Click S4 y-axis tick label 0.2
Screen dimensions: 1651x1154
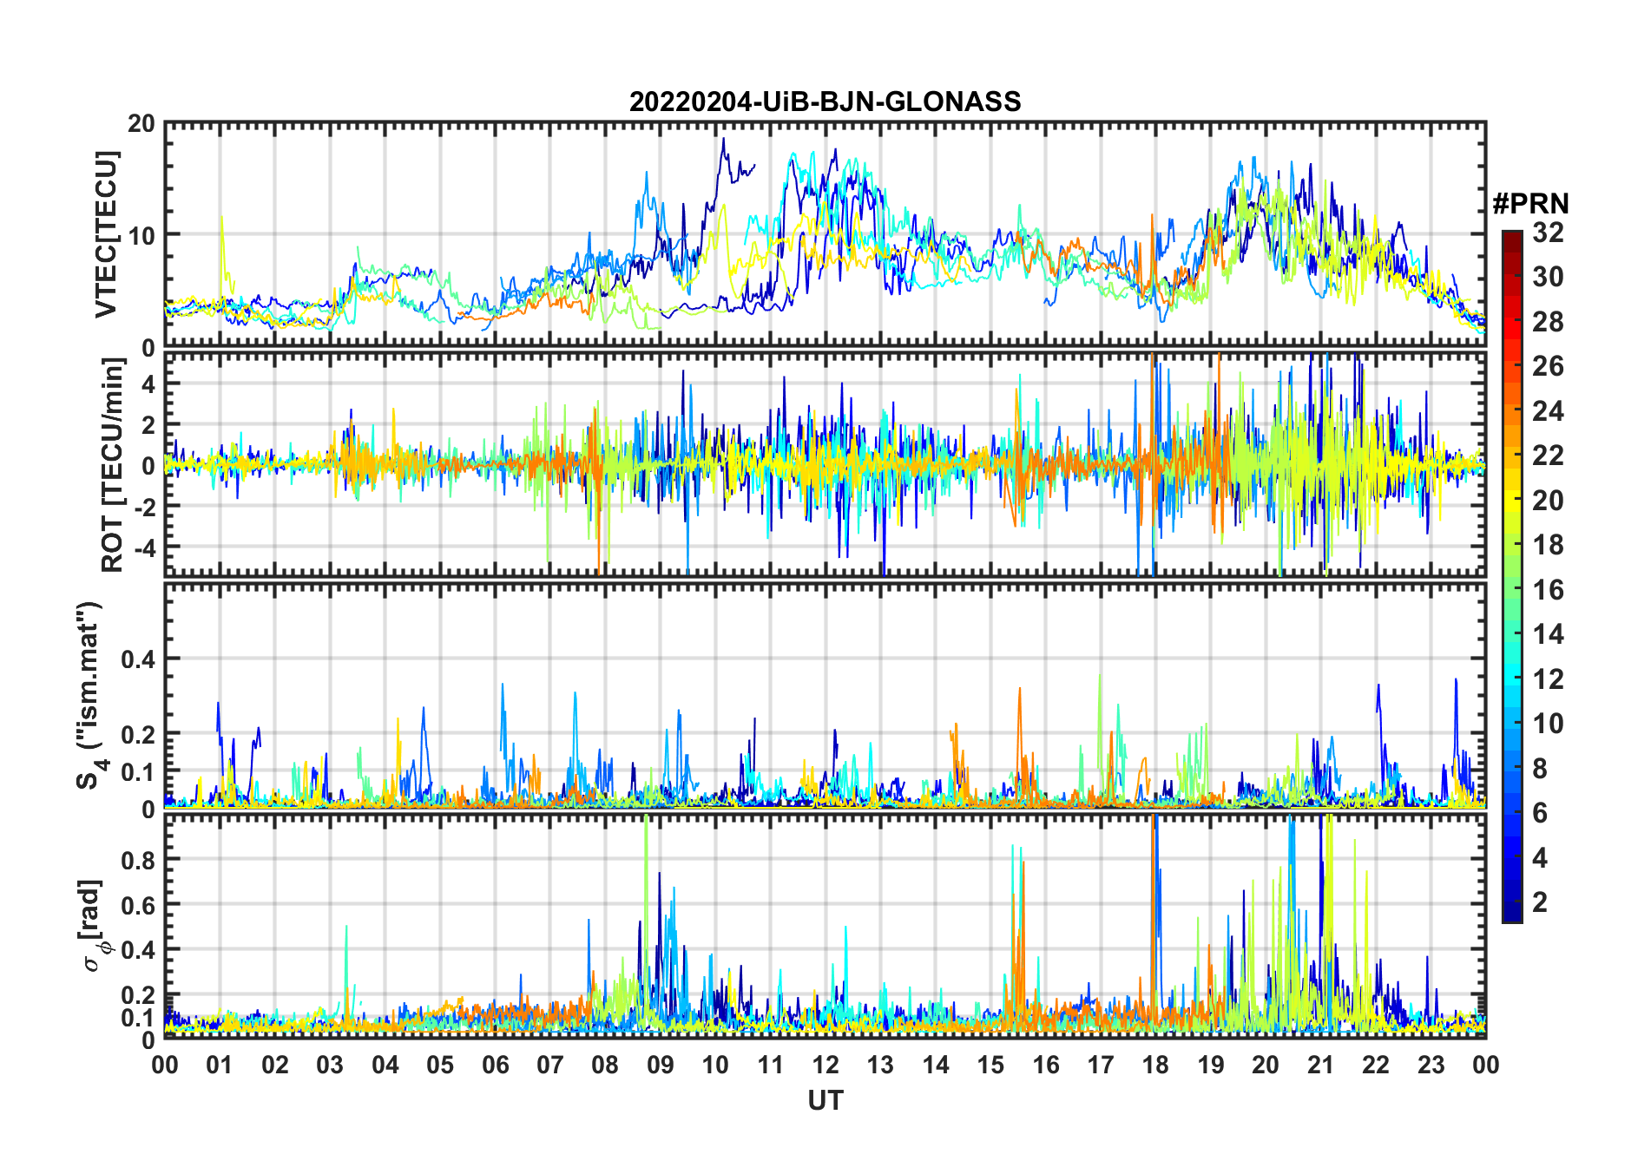click(x=139, y=734)
